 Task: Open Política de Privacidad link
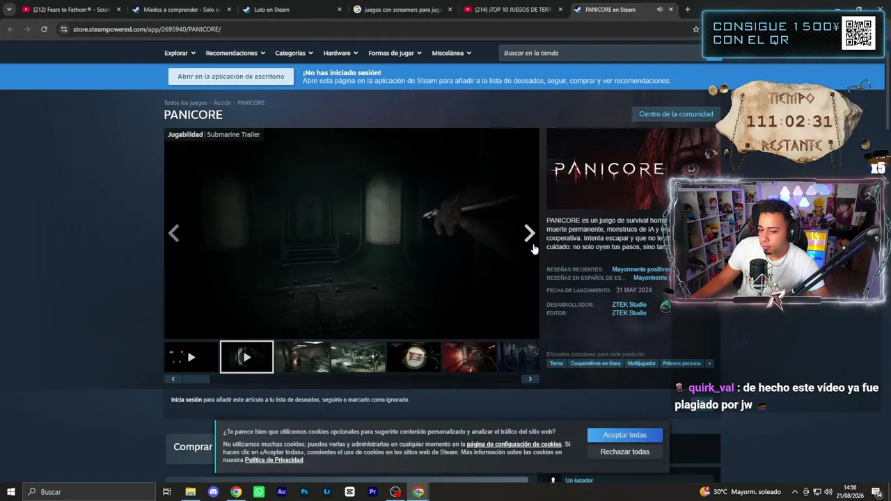click(x=274, y=460)
